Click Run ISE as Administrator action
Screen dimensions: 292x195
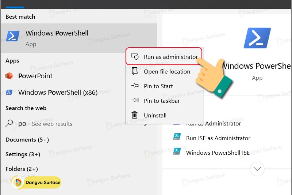coord(218,138)
